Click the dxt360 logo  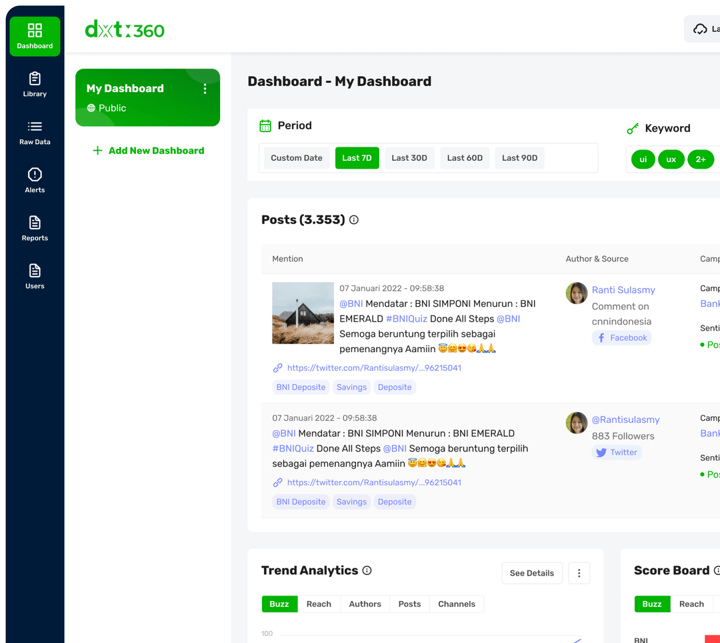click(x=124, y=29)
